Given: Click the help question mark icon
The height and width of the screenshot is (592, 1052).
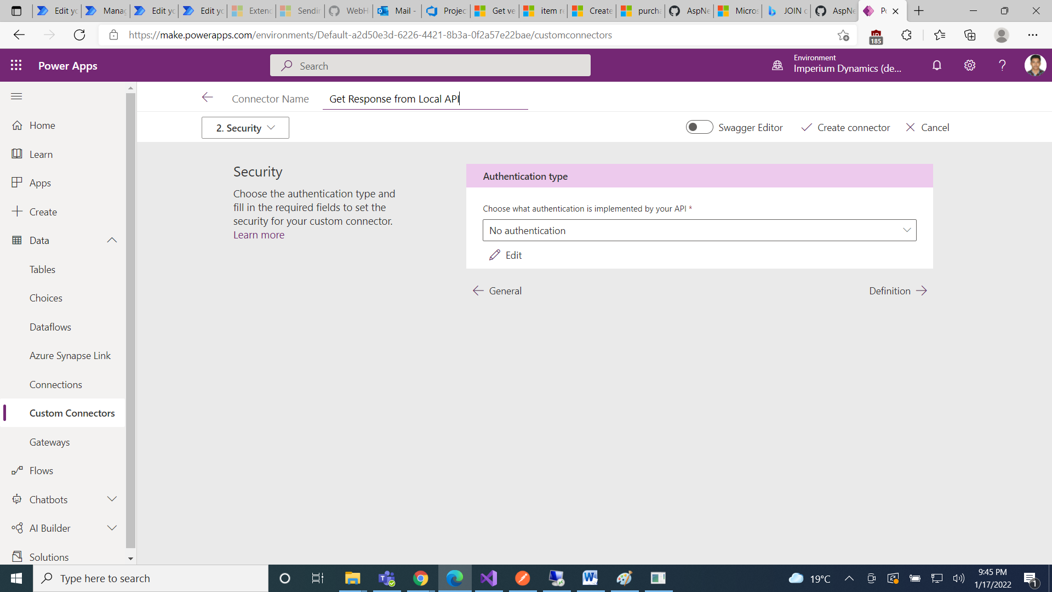Looking at the screenshot, I should pyautogui.click(x=1002, y=65).
